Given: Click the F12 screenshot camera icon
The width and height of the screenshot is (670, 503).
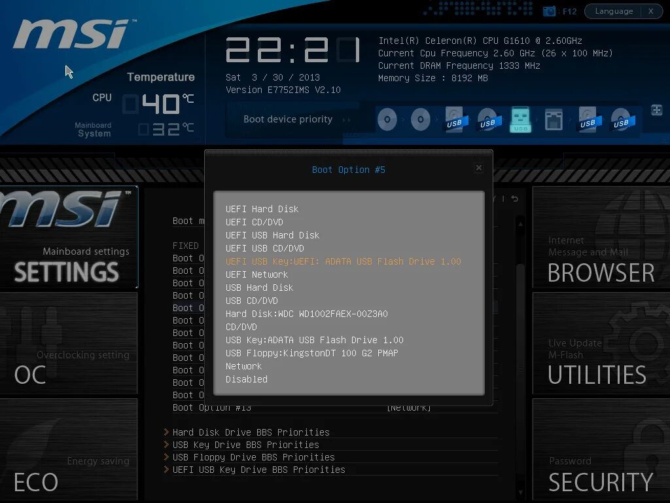Looking at the screenshot, I should pyautogui.click(x=549, y=11).
